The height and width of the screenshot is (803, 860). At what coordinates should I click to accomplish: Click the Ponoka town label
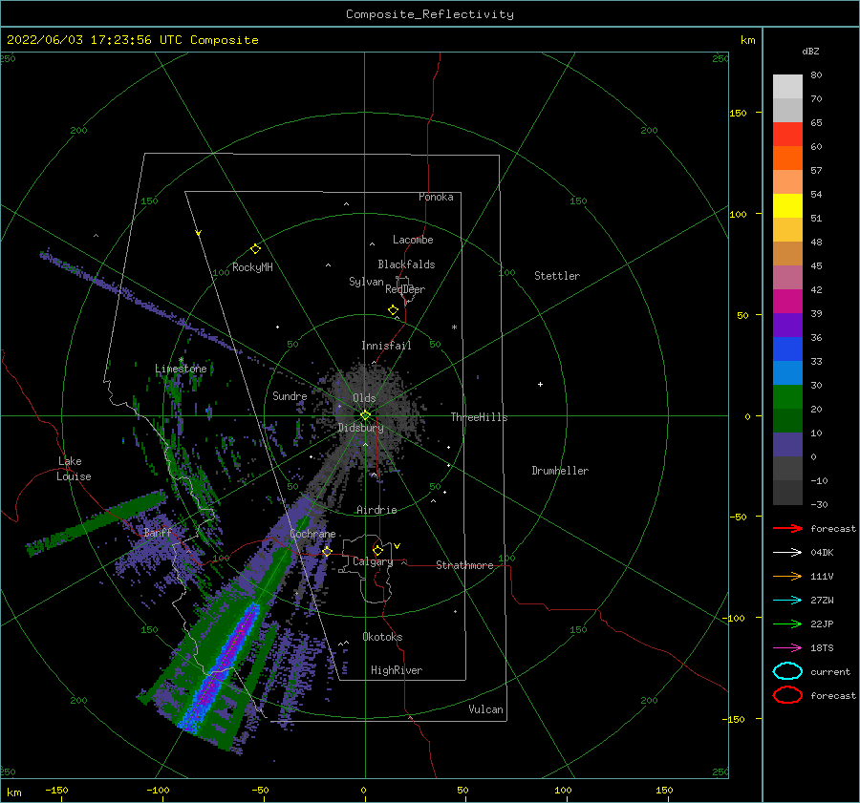click(x=436, y=197)
